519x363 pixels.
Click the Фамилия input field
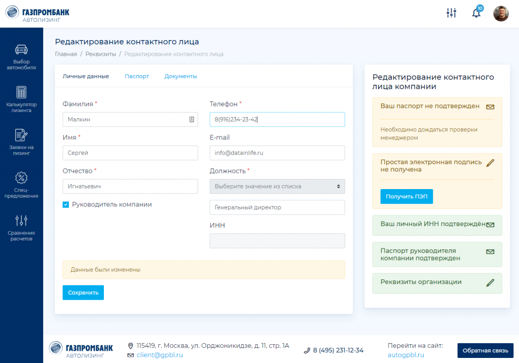(130, 120)
